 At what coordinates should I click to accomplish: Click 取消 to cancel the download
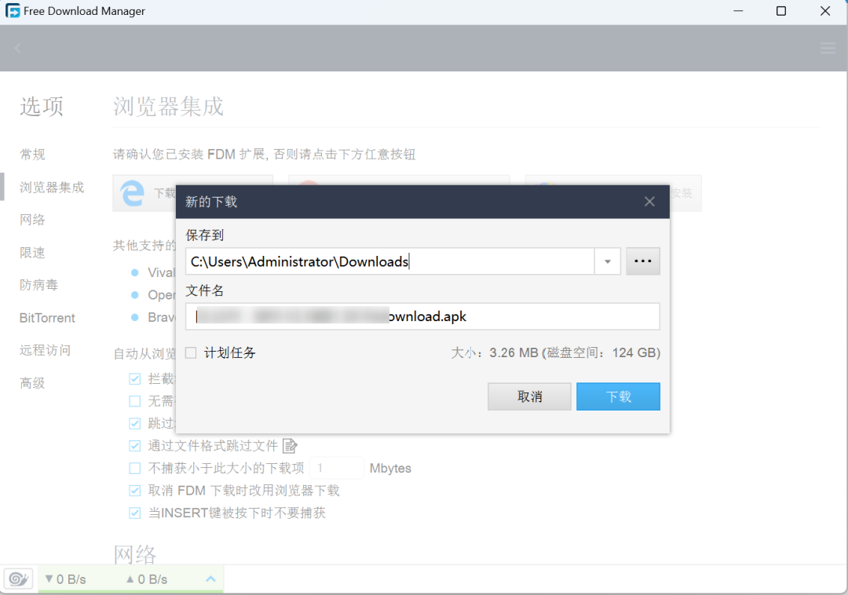click(529, 396)
